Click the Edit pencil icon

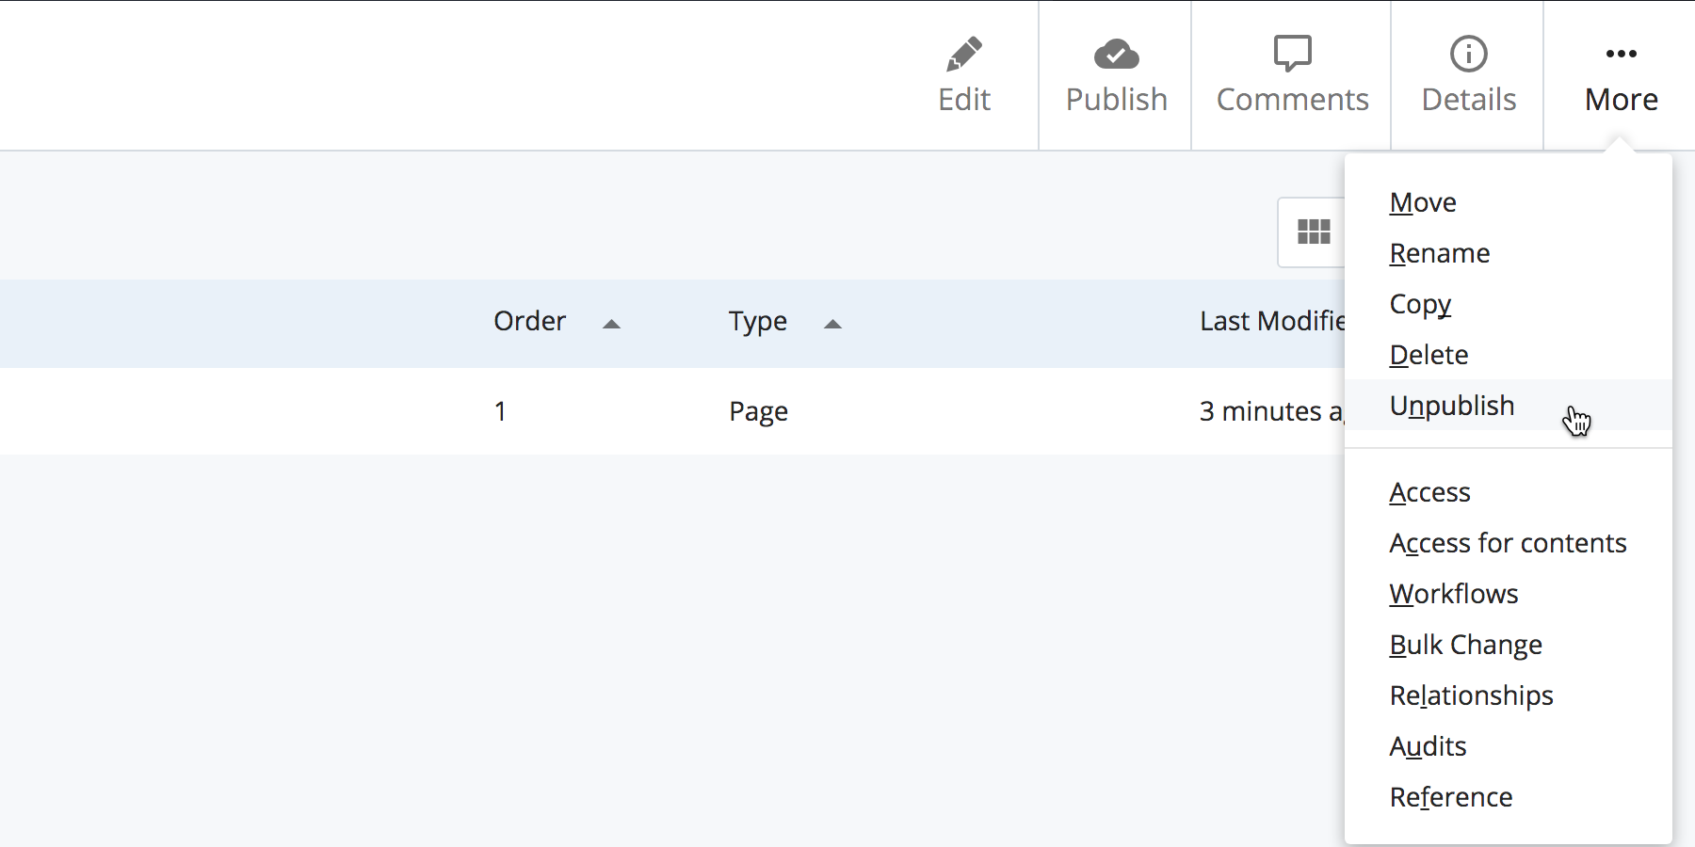click(x=964, y=55)
